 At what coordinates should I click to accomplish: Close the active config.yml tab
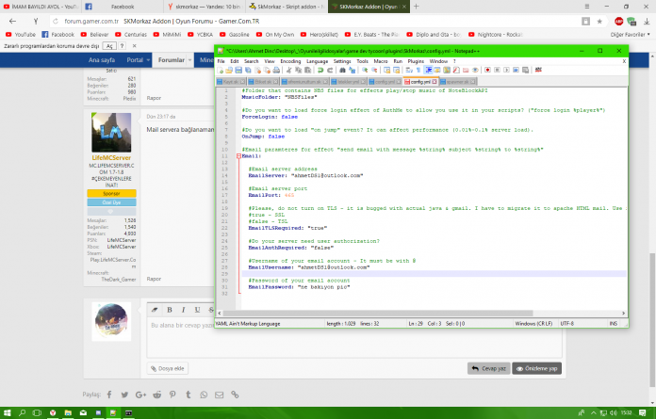point(435,82)
